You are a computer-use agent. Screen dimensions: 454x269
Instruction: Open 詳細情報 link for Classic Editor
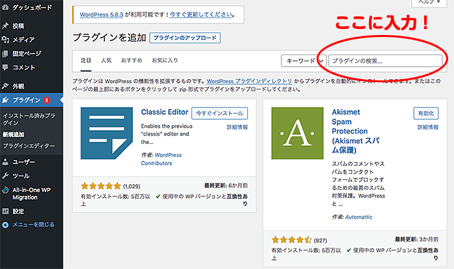point(237,127)
